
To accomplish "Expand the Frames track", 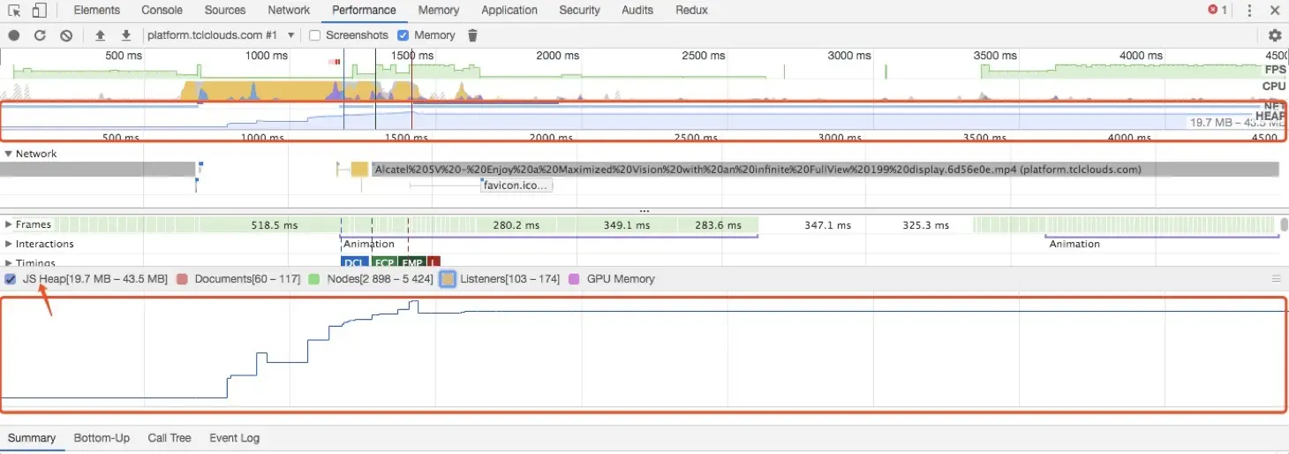I will tap(9, 224).
